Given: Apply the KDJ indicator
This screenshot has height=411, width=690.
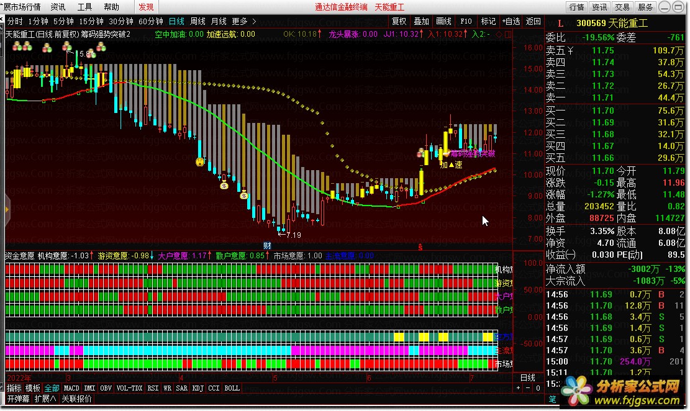Looking at the screenshot, I should [x=198, y=388].
